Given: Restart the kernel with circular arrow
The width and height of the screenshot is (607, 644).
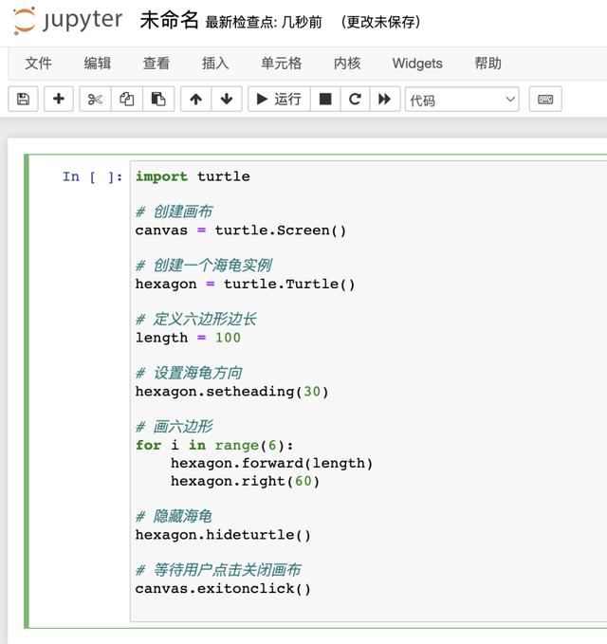Looking at the screenshot, I should click(355, 99).
